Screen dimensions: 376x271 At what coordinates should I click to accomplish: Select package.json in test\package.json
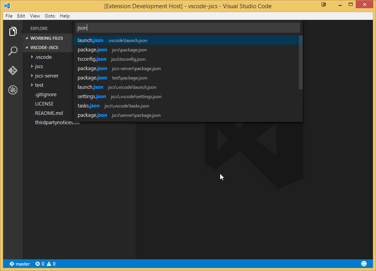(186, 77)
